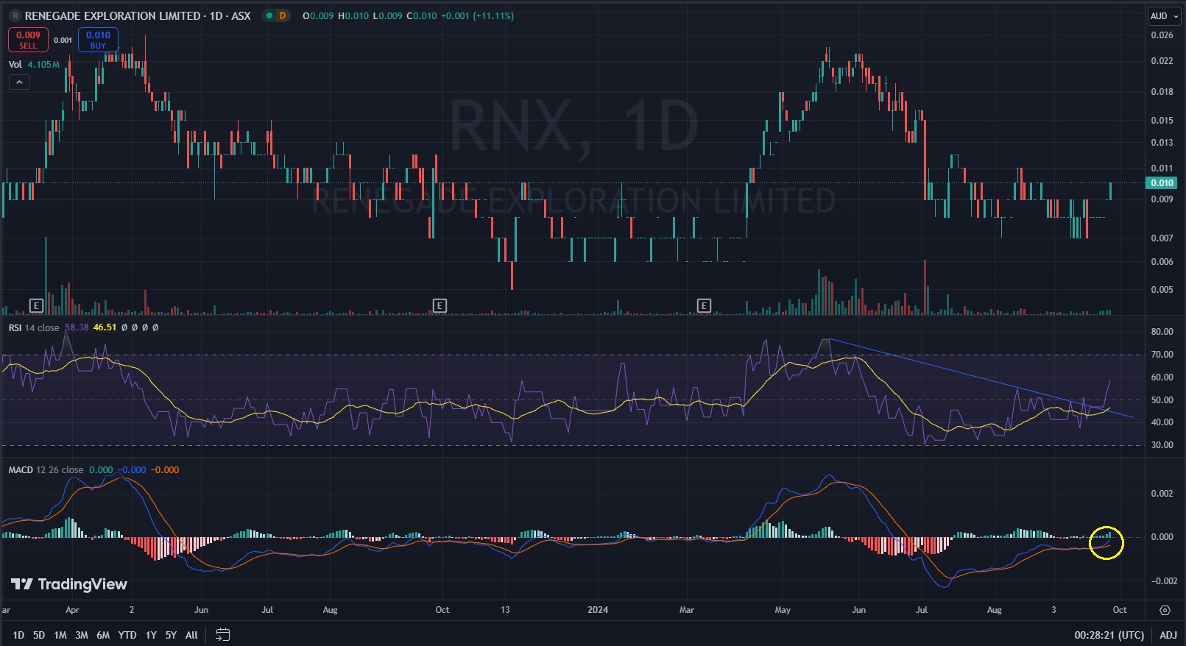Image resolution: width=1186 pixels, height=646 pixels.
Task: Click the 00:28:21 (UTC) clock
Action: point(1109,635)
